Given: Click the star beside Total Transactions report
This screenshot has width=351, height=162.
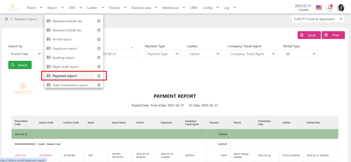Looking at the screenshot, I should (x=99, y=85).
